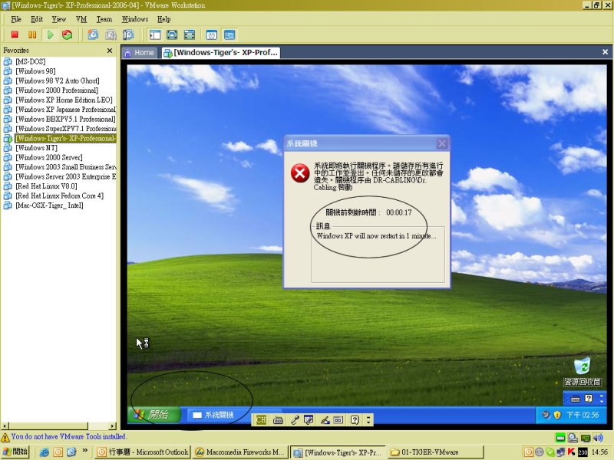
Task: Click the green Power On play icon
Action: pos(50,34)
